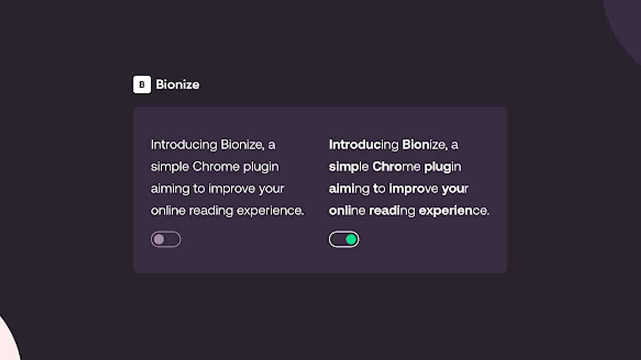Disable the green toggle under the bolded paragraph
This screenshot has height=360, width=641.
(344, 239)
